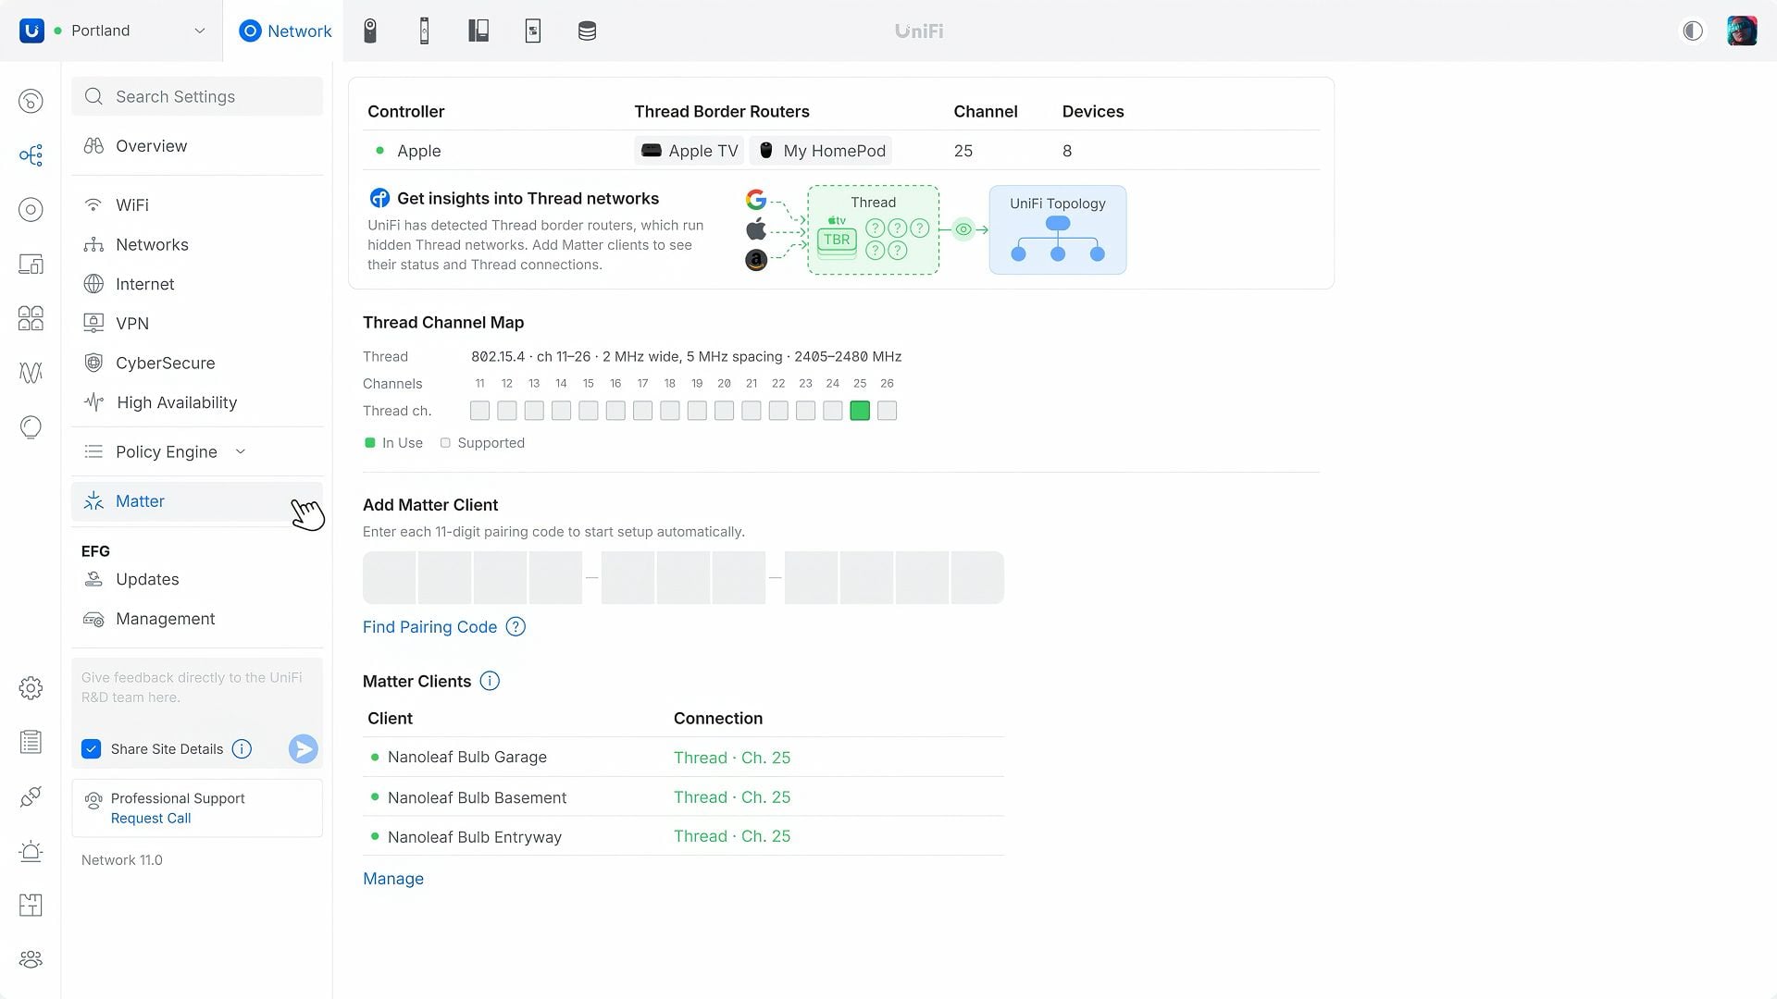Open user avatar profile menu
This screenshot has width=1777, height=999.
click(1742, 31)
